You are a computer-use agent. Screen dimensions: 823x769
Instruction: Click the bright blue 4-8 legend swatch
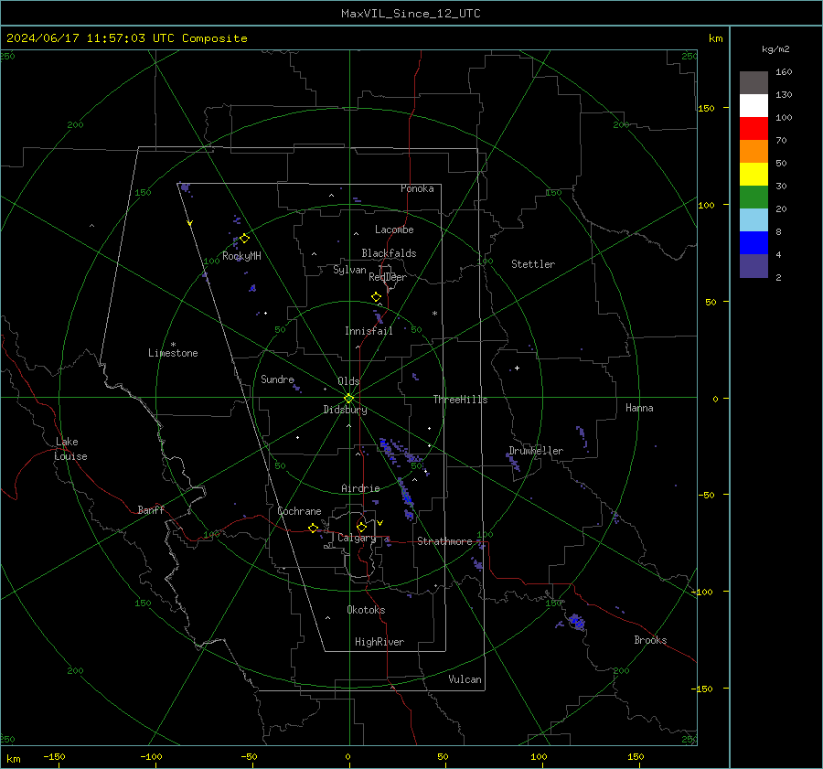[x=754, y=243]
